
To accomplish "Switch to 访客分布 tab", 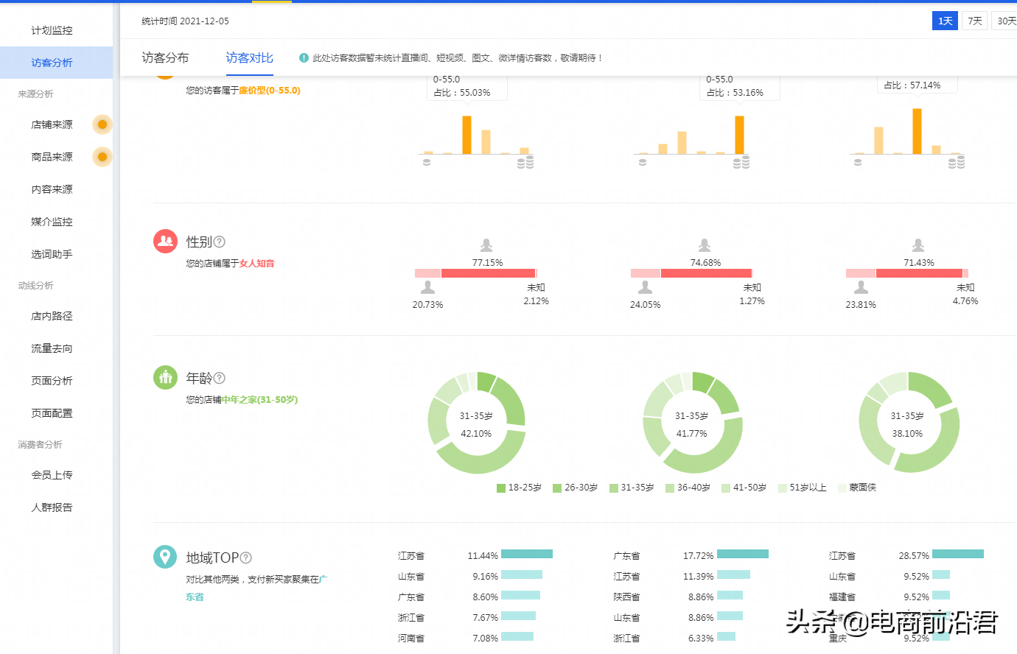I will tap(165, 57).
